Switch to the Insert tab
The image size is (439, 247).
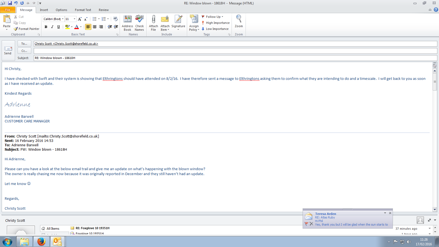44,10
